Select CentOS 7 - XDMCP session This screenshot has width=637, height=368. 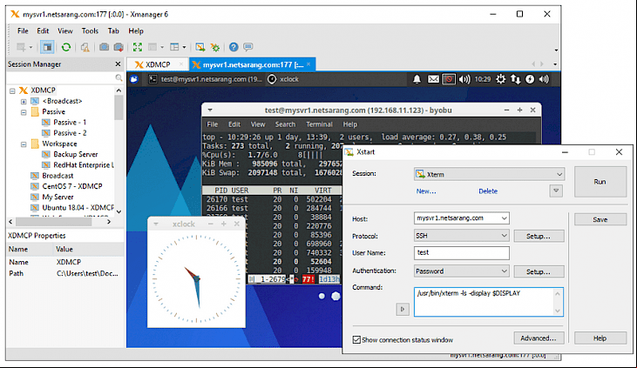click(x=72, y=187)
